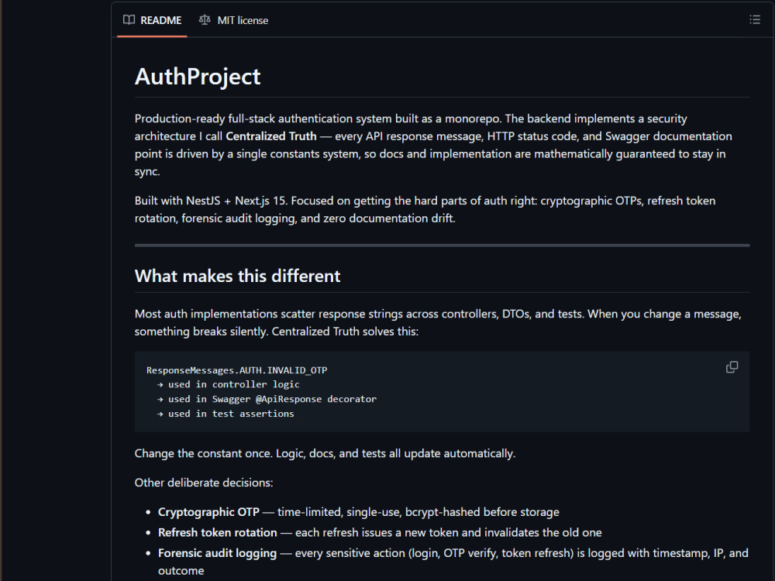The width and height of the screenshot is (775, 581).
Task: Select the Refresh token rotation bullet label
Action: [218, 533]
